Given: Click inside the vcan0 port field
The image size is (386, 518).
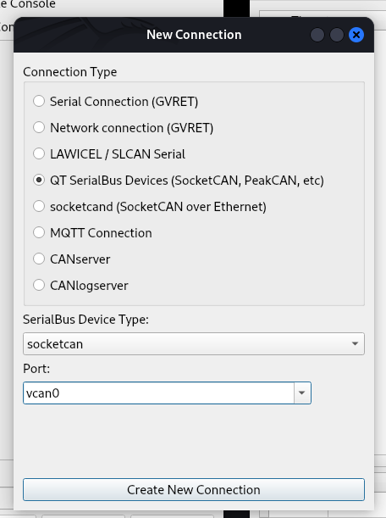Looking at the screenshot, I should point(158,393).
